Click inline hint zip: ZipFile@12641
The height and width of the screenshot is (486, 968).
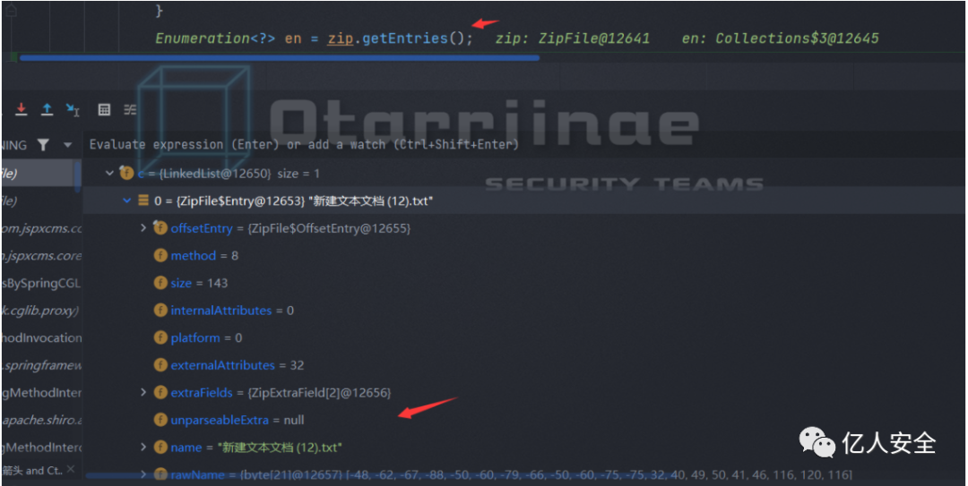click(x=572, y=38)
